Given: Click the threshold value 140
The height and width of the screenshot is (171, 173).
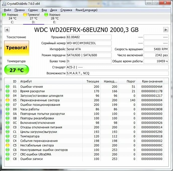Looking at the screenshot, I should coord(133,100).
